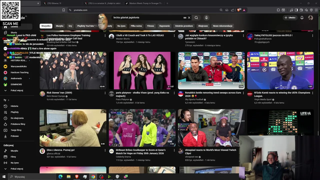320x180 pixels.
Task: Open the new browser tab plus button
Action: point(167,3)
